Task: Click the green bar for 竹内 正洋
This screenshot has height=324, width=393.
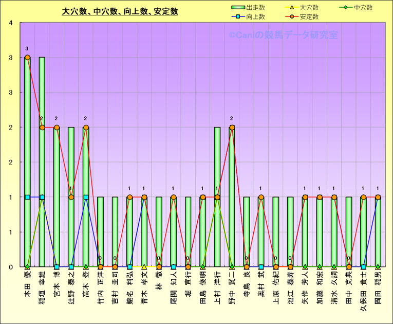Action: pos(101,231)
